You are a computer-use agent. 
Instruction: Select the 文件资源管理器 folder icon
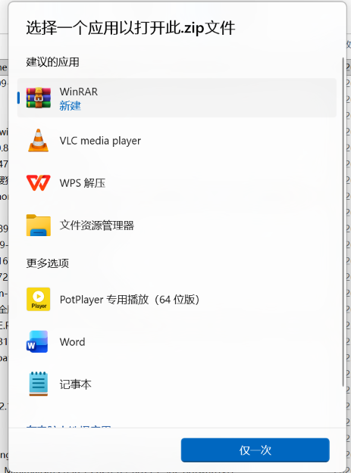(x=39, y=225)
